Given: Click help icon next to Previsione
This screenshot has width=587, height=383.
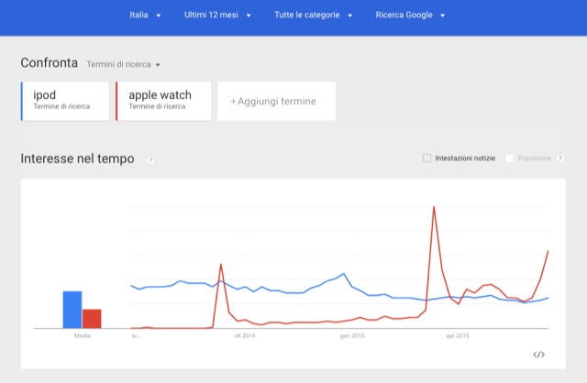Looking at the screenshot, I should (560, 159).
